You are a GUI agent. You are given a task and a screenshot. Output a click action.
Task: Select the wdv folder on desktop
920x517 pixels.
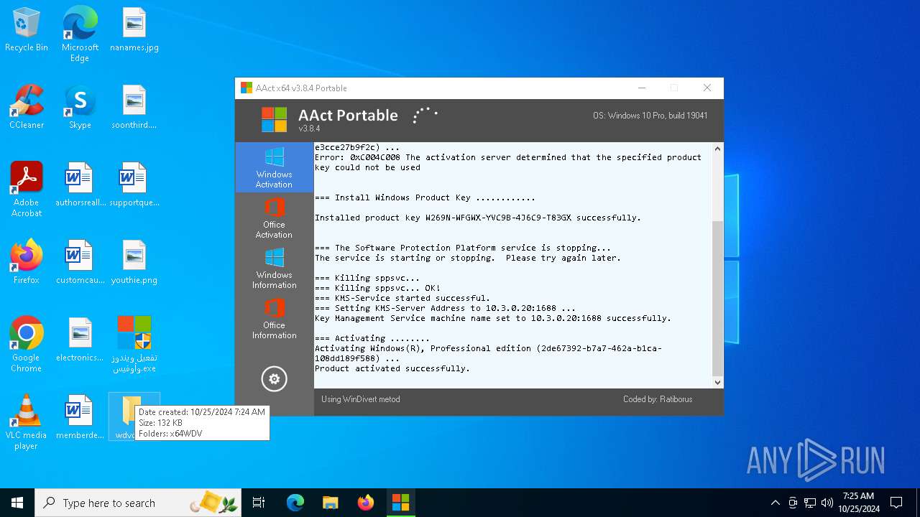click(x=134, y=416)
